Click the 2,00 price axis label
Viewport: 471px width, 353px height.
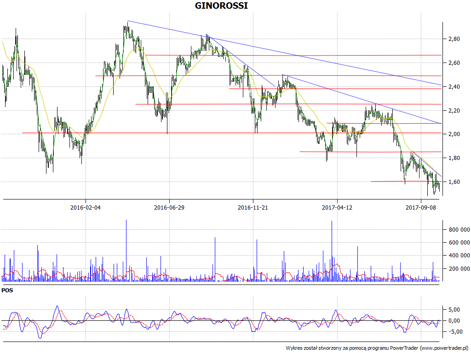[x=454, y=134]
